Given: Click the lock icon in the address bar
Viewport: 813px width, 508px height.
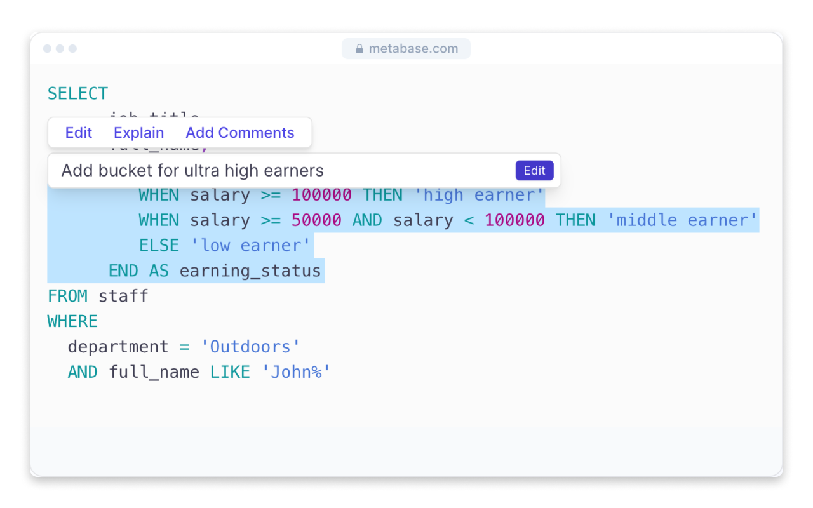Looking at the screenshot, I should [359, 49].
